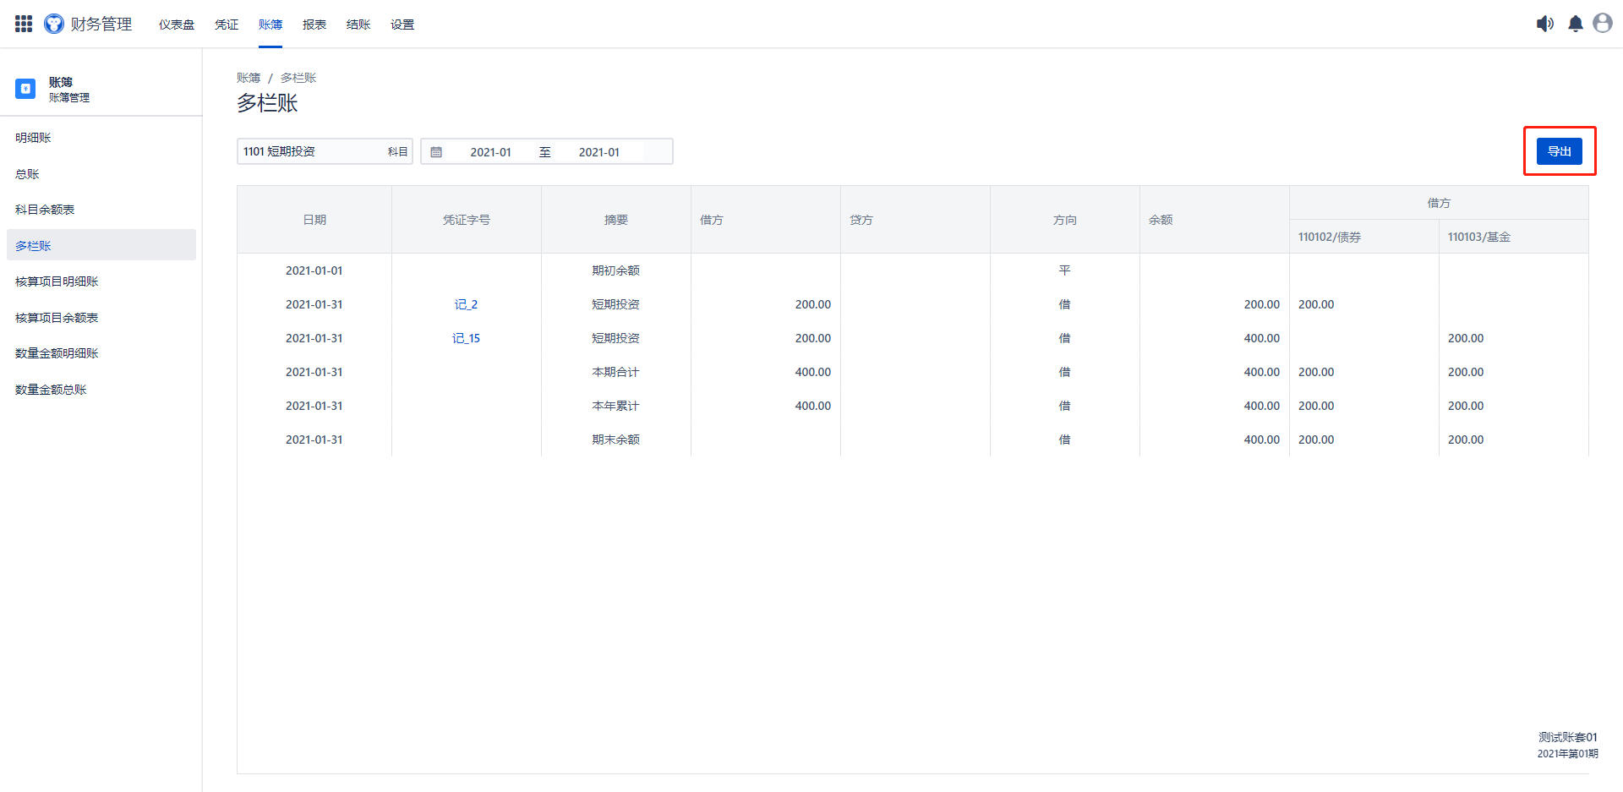Open notifications bell icon
Screen dimensions: 1623x792
pos(1576,24)
